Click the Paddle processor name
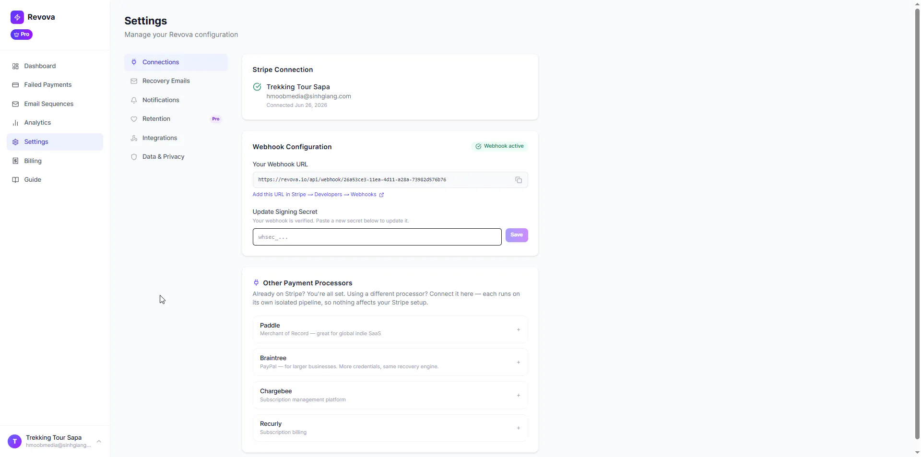 point(270,326)
